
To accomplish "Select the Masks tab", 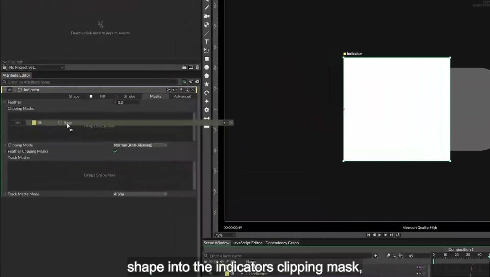I will pyautogui.click(x=155, y=96).
